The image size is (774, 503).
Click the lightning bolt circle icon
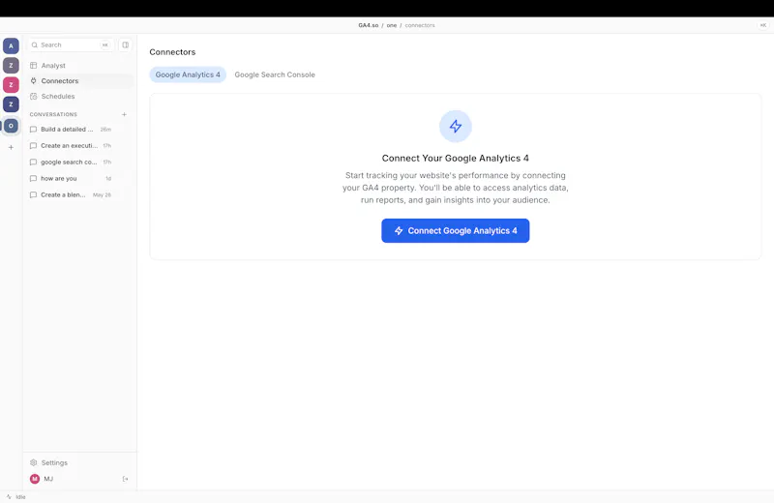tap(455, 127)
